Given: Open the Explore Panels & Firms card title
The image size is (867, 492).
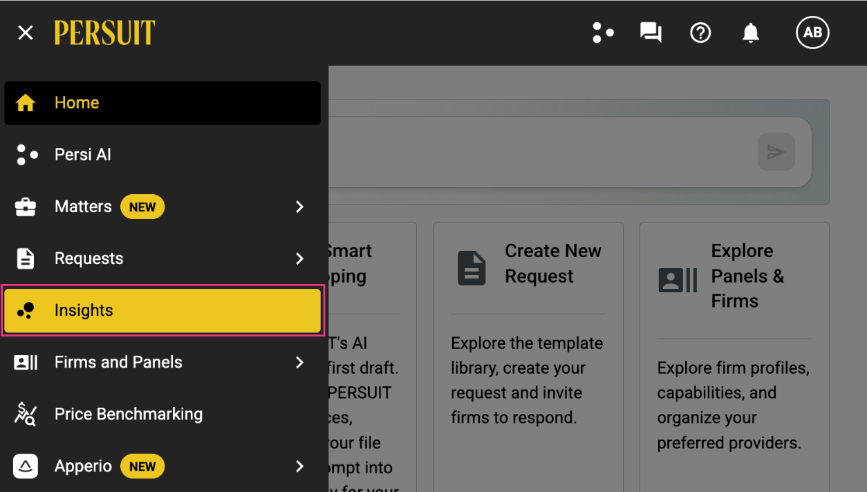Looking at the screenshot, I should click(748, 276).
